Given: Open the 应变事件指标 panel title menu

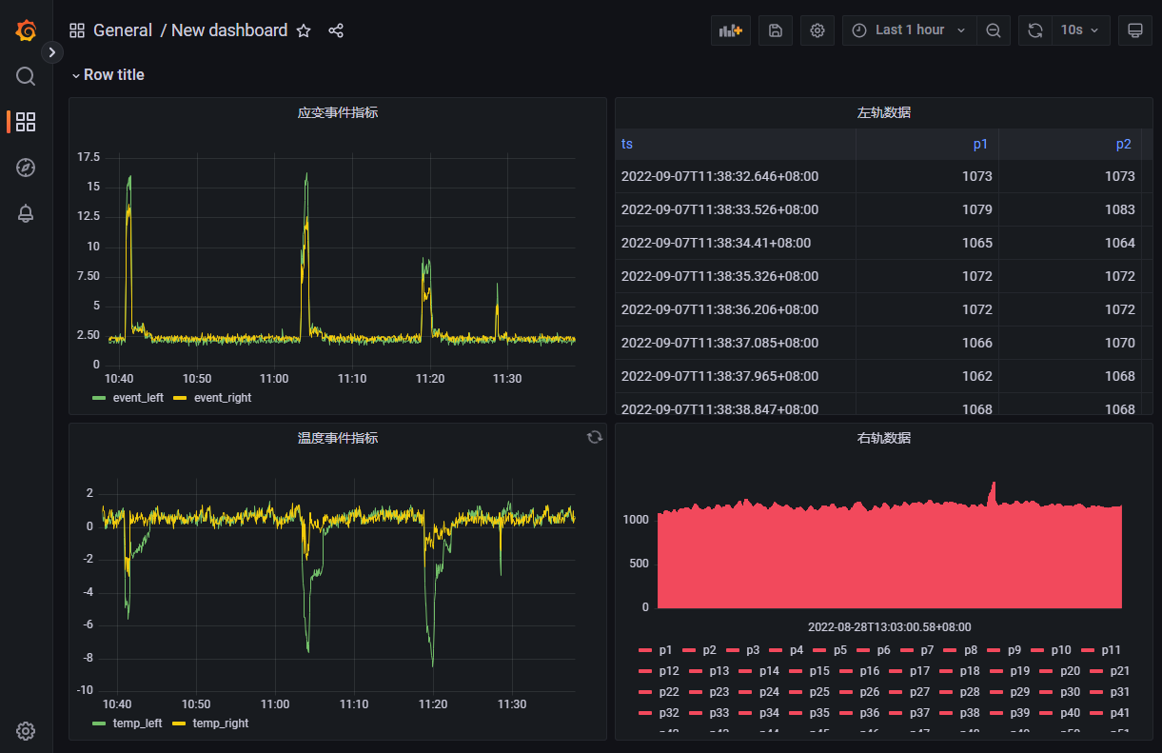Looking at the screenshot, I should 337,111.
